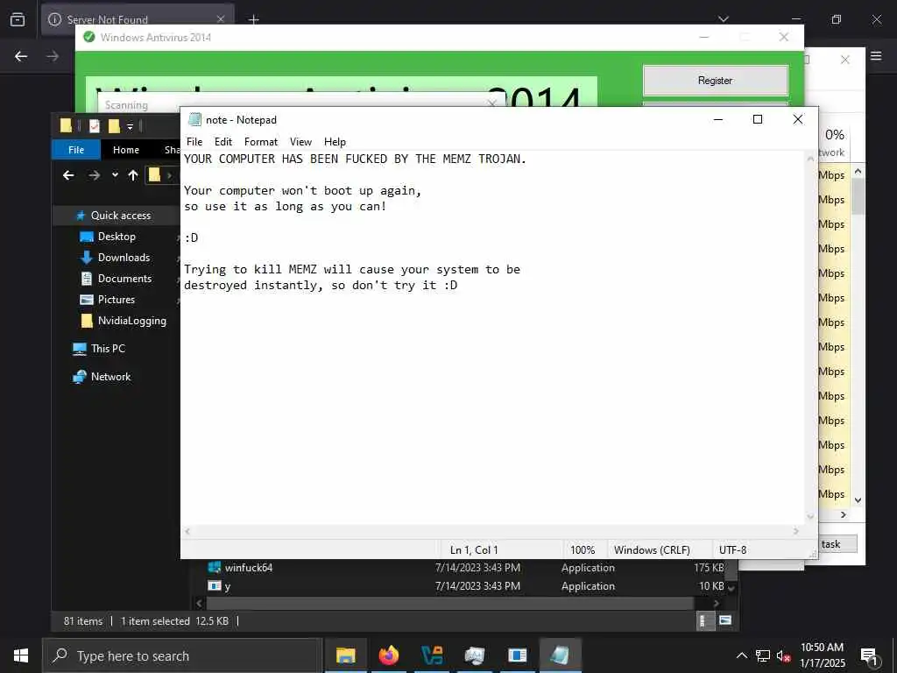This screenshot has height=673, width=897.
Task: Open recent locations dropdown in File Explorer
Action: (115, 175)
